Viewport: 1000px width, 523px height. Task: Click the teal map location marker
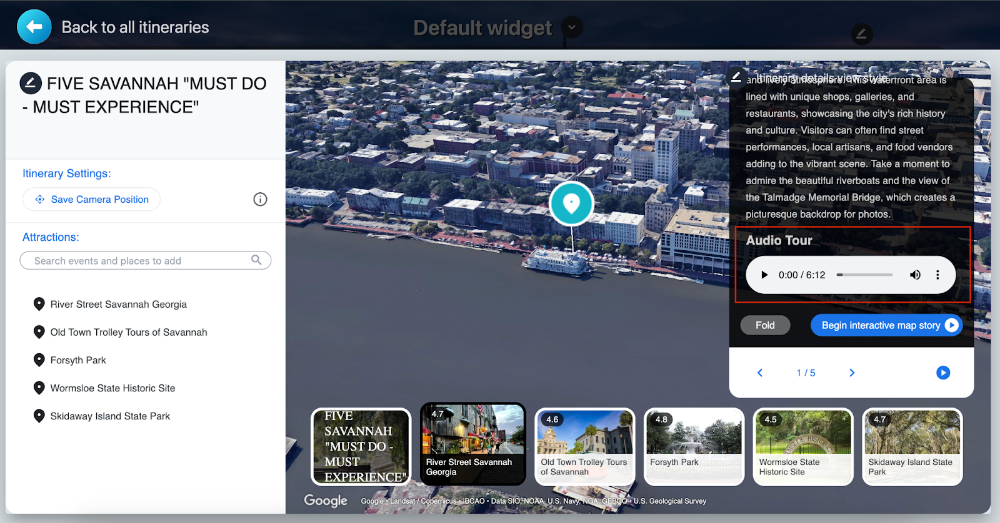click(x=571, y=203)
